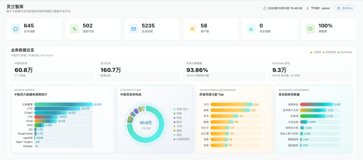This screenshot has height=160, width=363.
Task: Click the 当归 bar showing 238
Action: 232,104
